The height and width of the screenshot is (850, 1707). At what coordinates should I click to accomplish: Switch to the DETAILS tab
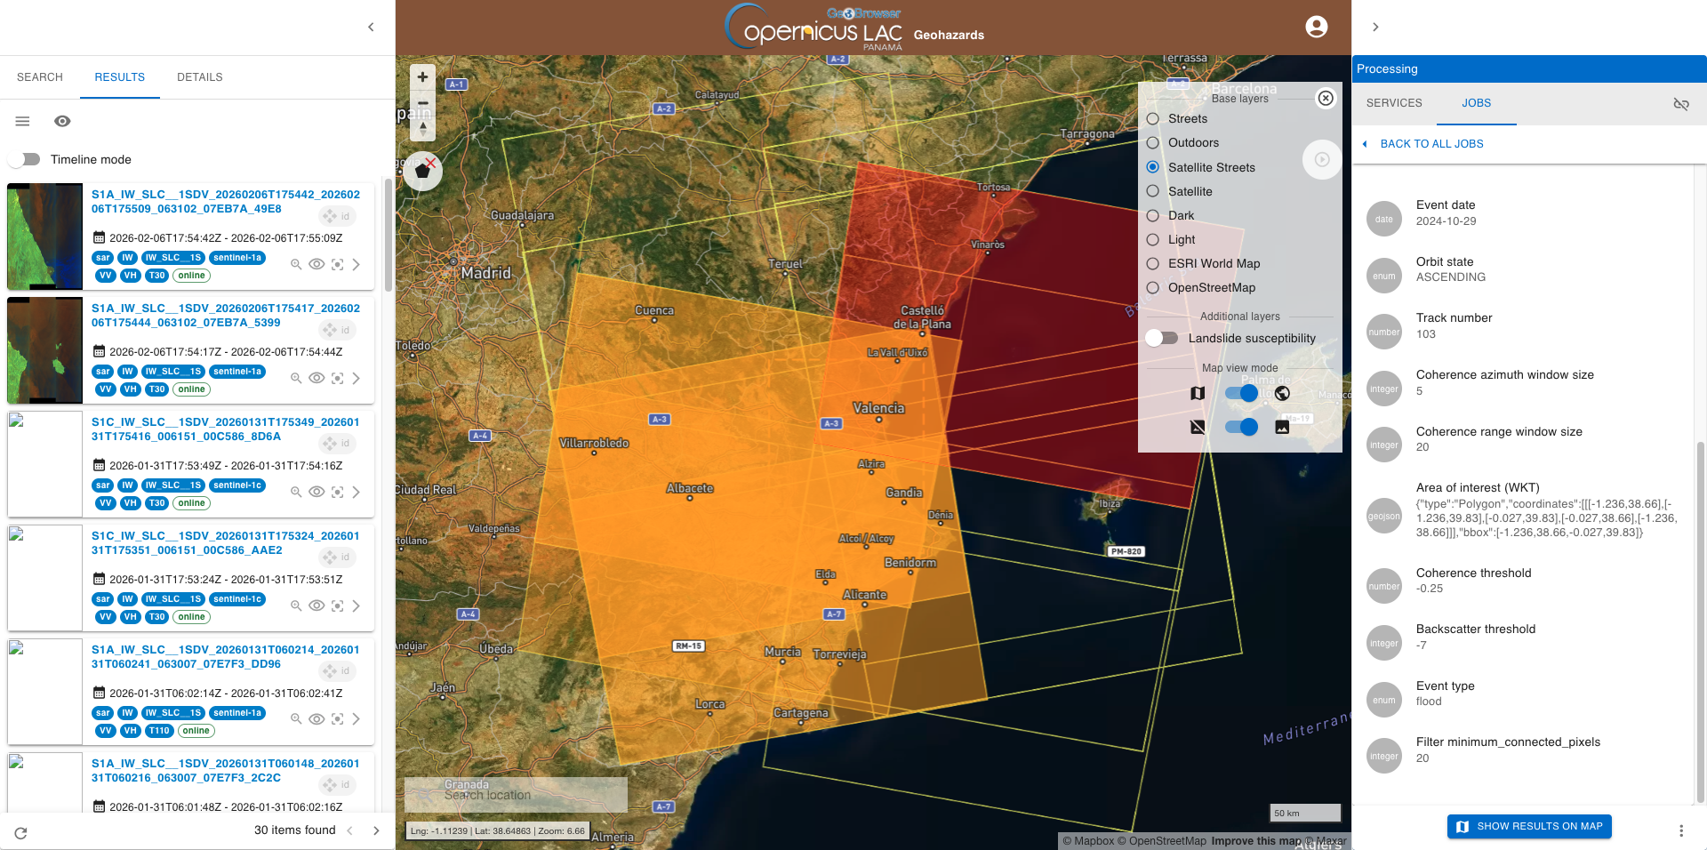(x=199, y=77)
